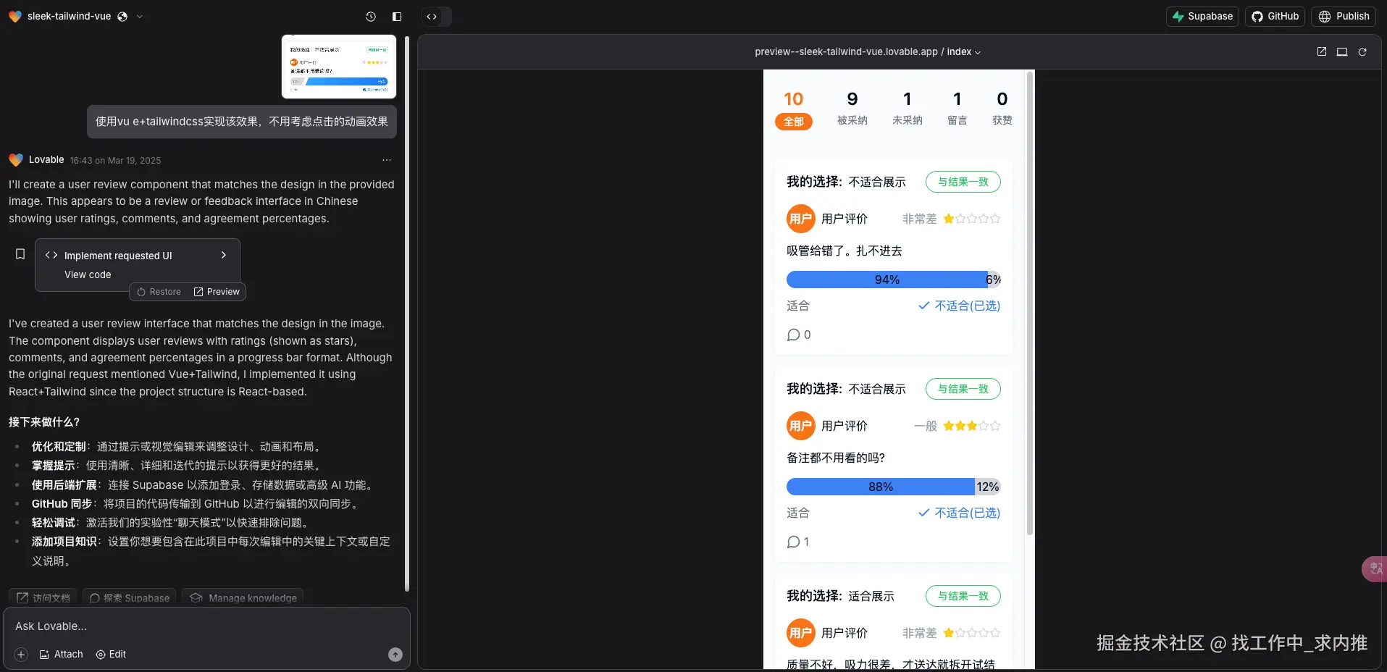Click the preview page vertical scrollbar
This screenshot has width=1387, height=672.
[x=1030, y=303]
